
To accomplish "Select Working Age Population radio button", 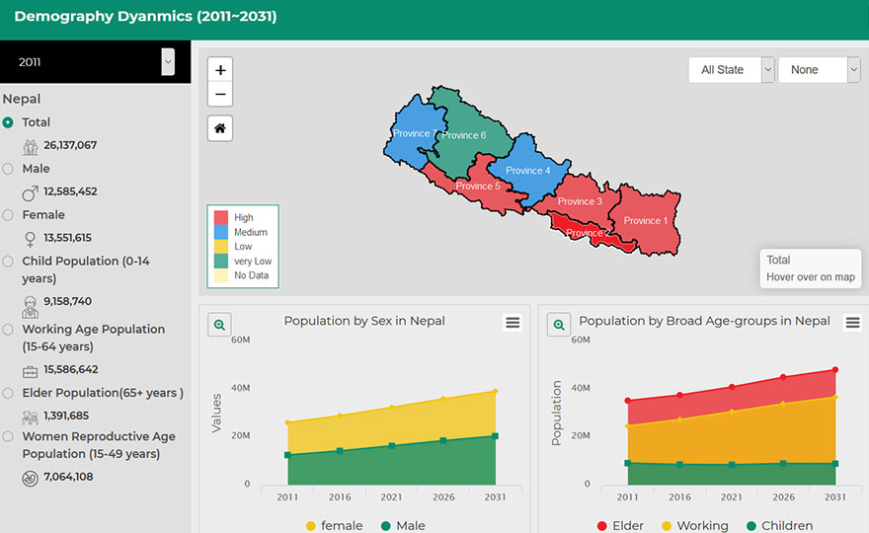I will click(x=8, y=329).
